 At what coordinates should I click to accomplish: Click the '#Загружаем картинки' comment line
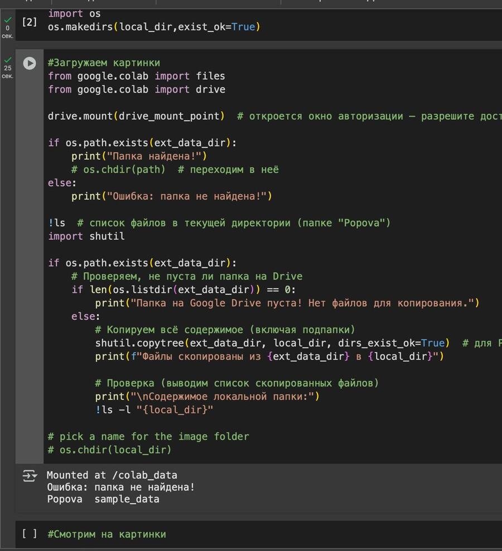click(x=104, y=62)
